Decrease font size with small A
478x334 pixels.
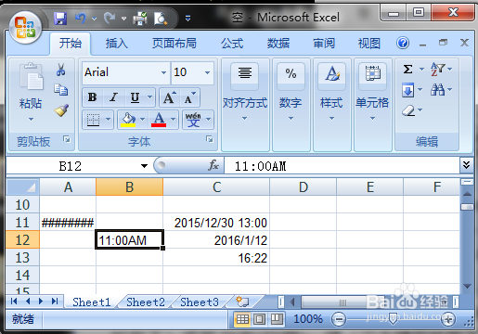190,97
